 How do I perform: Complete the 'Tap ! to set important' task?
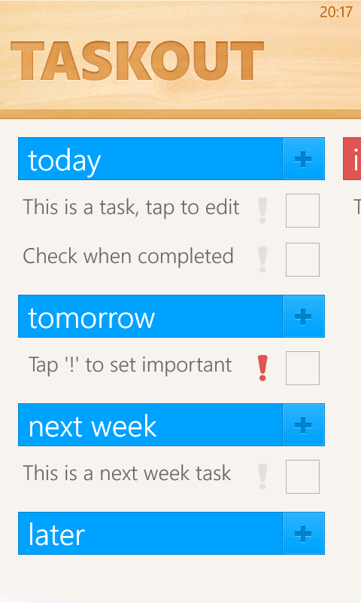pyautogui.click(x=302, y=368)
